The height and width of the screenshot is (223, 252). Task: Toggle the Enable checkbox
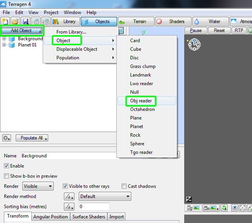(6, 166)
